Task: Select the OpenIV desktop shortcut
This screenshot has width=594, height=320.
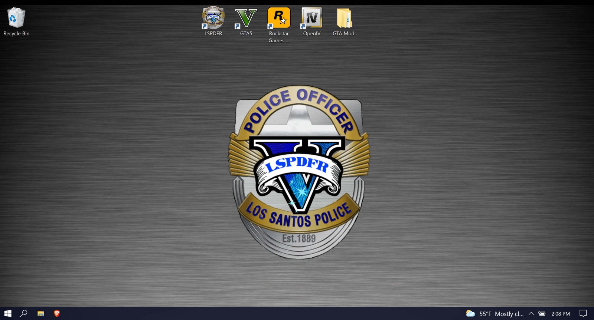Action: 311,18
